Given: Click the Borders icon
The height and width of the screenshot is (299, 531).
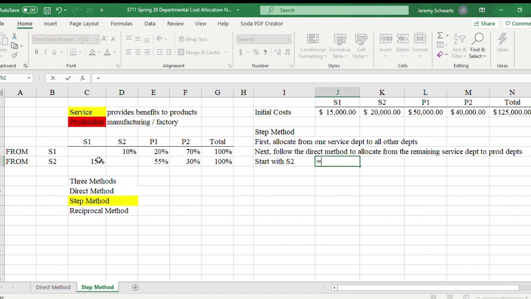Looking at the screenshot, I should pyautogui.click(x=73, y=52).
